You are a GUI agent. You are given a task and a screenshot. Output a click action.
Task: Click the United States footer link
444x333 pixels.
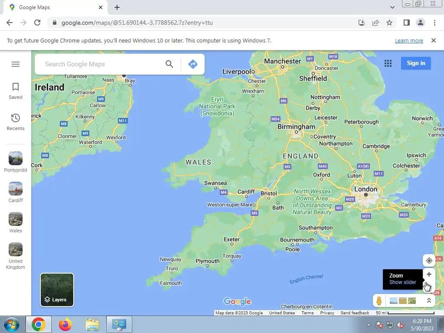282,313
